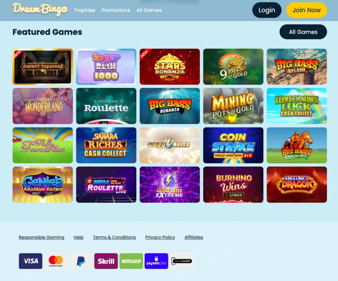The width and height of the screenshot is (338, 281).
Task: Click the Dream Bingo logo
Action: click(40, 10)
